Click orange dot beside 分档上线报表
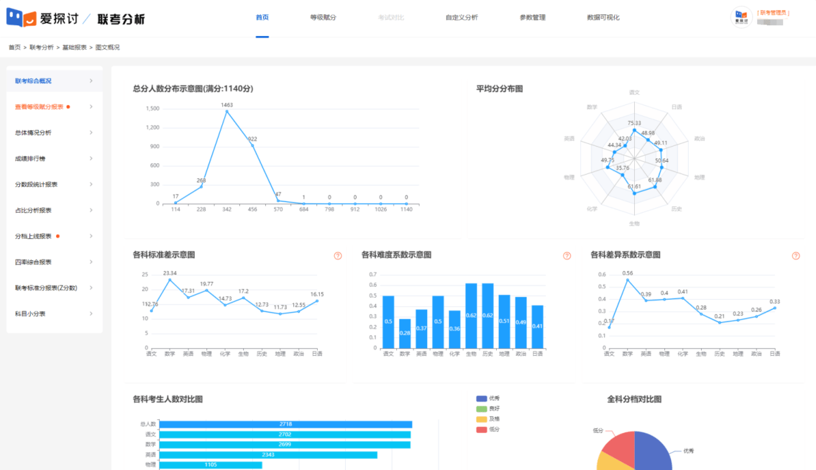Image resolution: width=816 pixels, height=470 pixels. (x=58, y=236)
